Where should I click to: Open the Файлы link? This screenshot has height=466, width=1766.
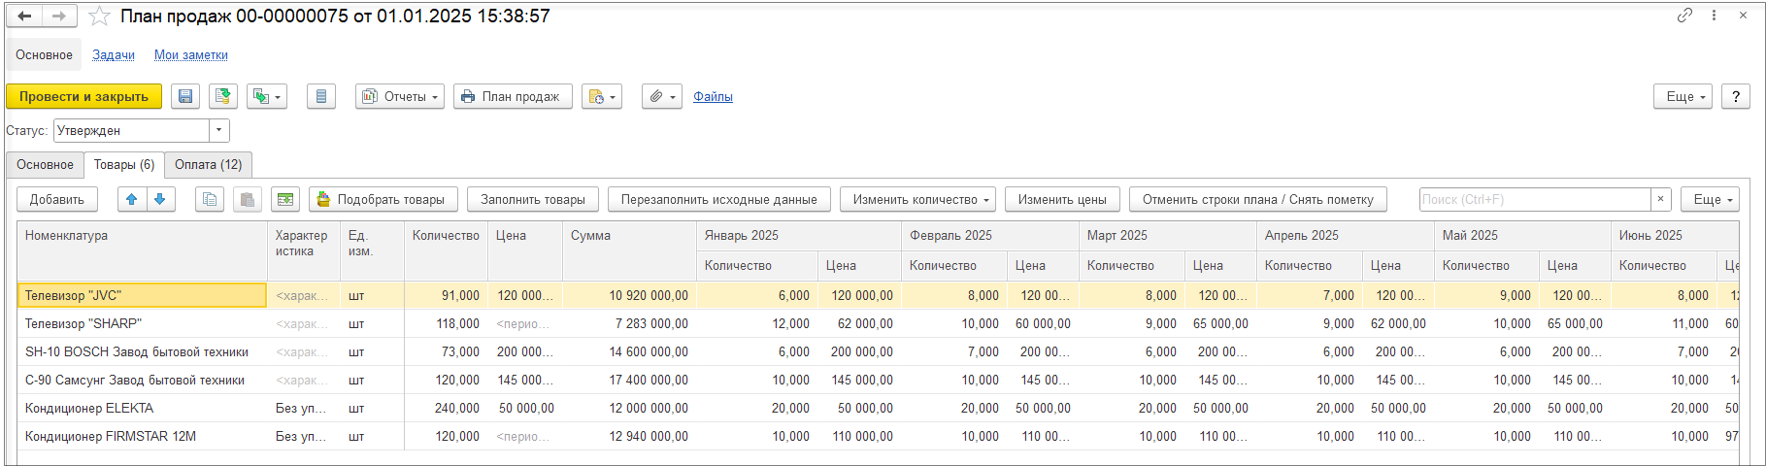pyautogui.click(x=713, y=97)
